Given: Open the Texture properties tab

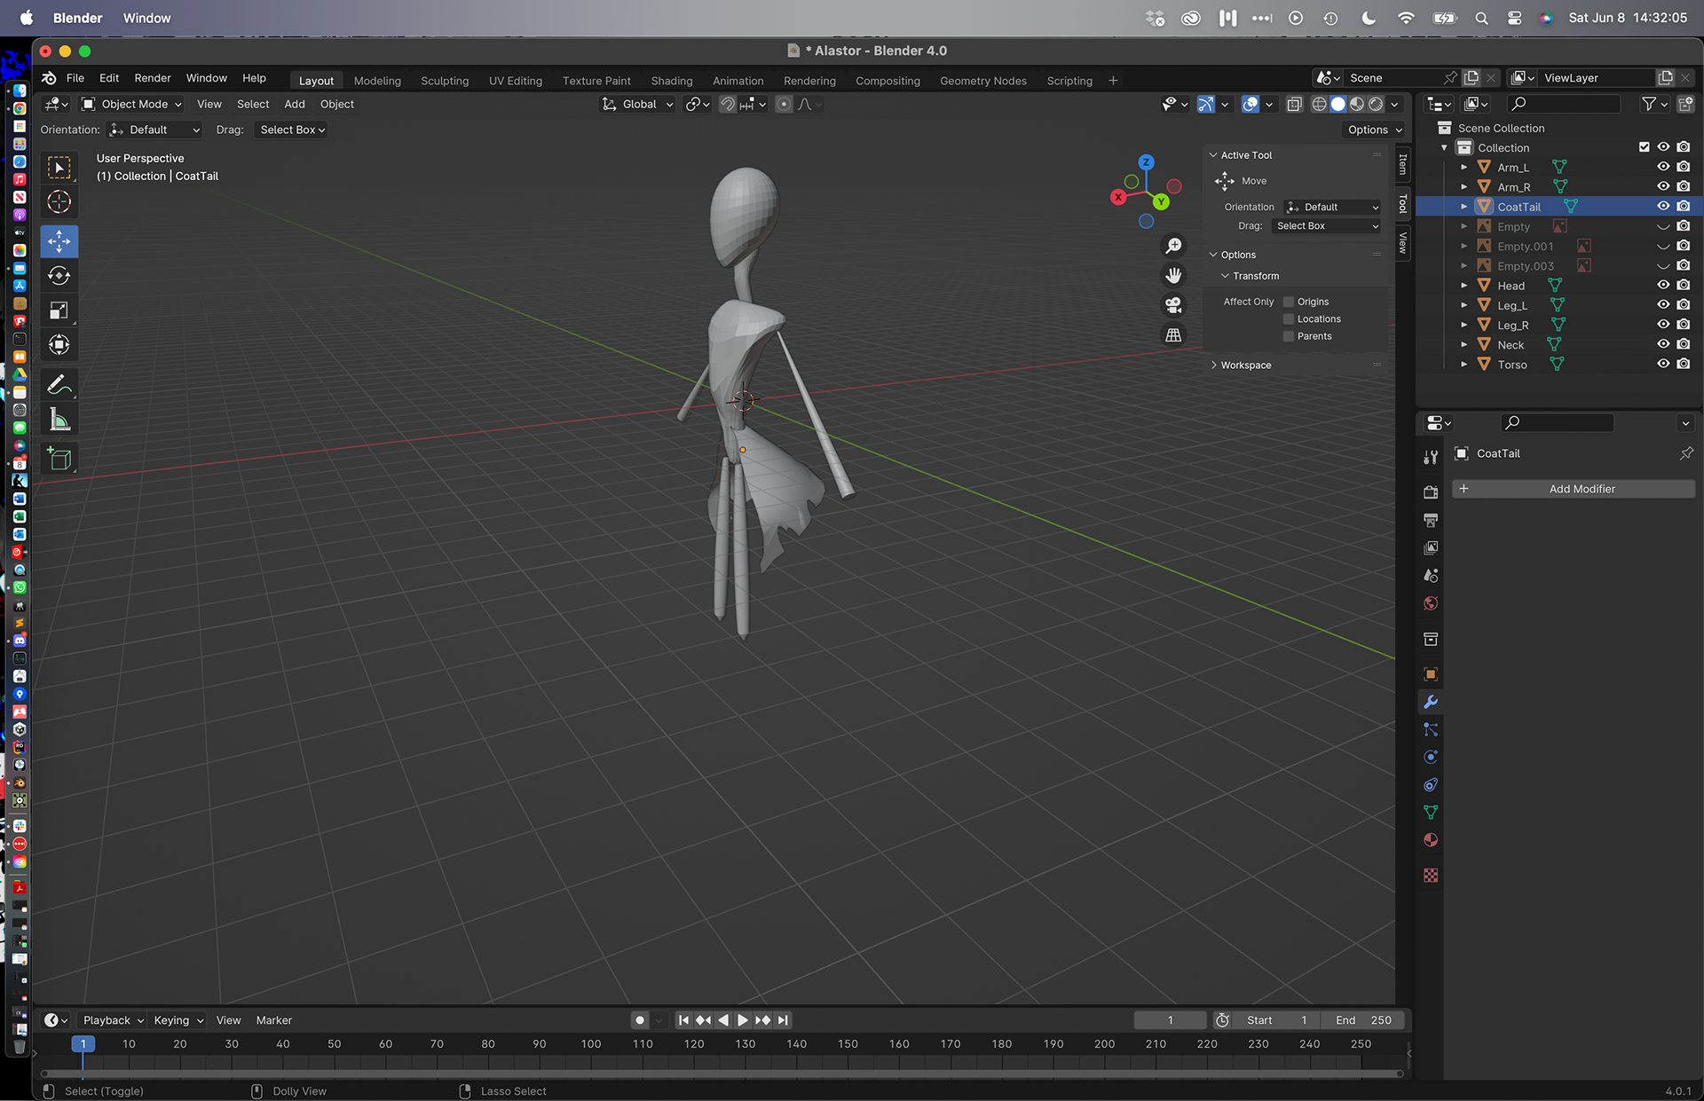Looking at the screenshot, I should (1431, 876).
